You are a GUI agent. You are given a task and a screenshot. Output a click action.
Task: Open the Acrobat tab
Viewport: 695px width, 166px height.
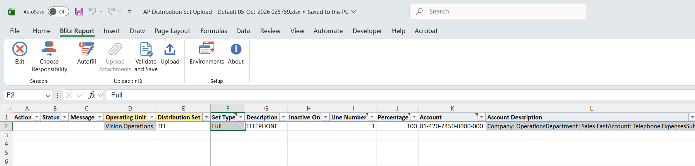tap(426, 31)
